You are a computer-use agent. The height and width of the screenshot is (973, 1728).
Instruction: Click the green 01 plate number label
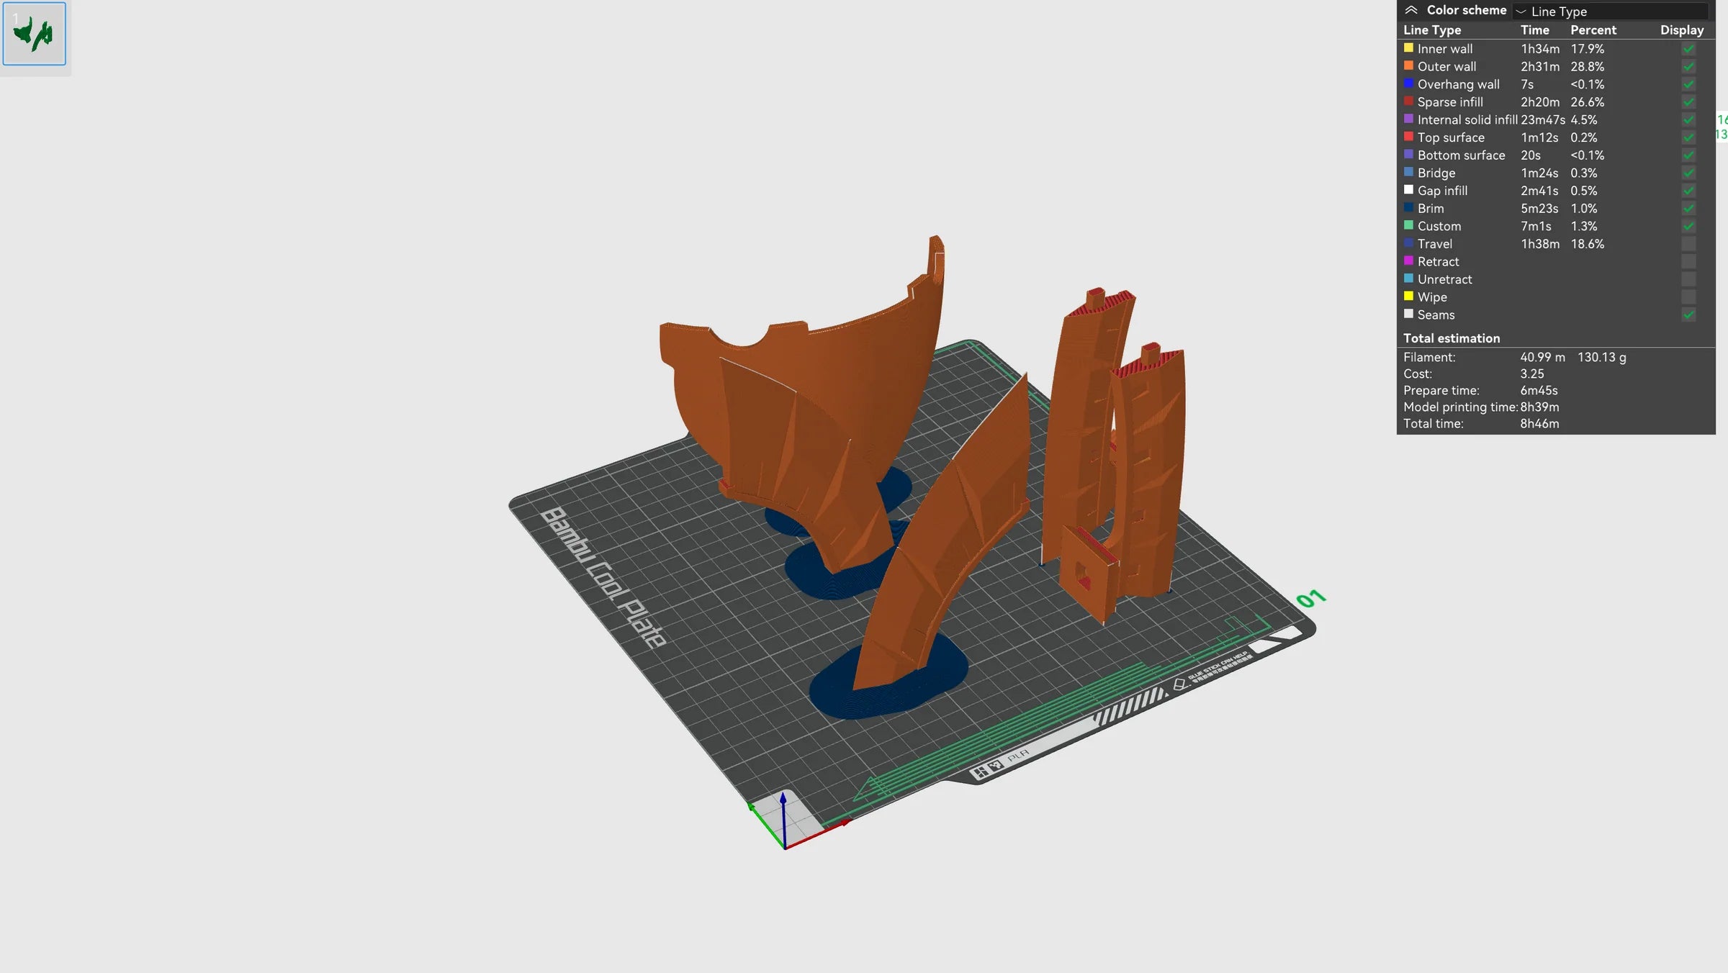(x=1310, y=599)
